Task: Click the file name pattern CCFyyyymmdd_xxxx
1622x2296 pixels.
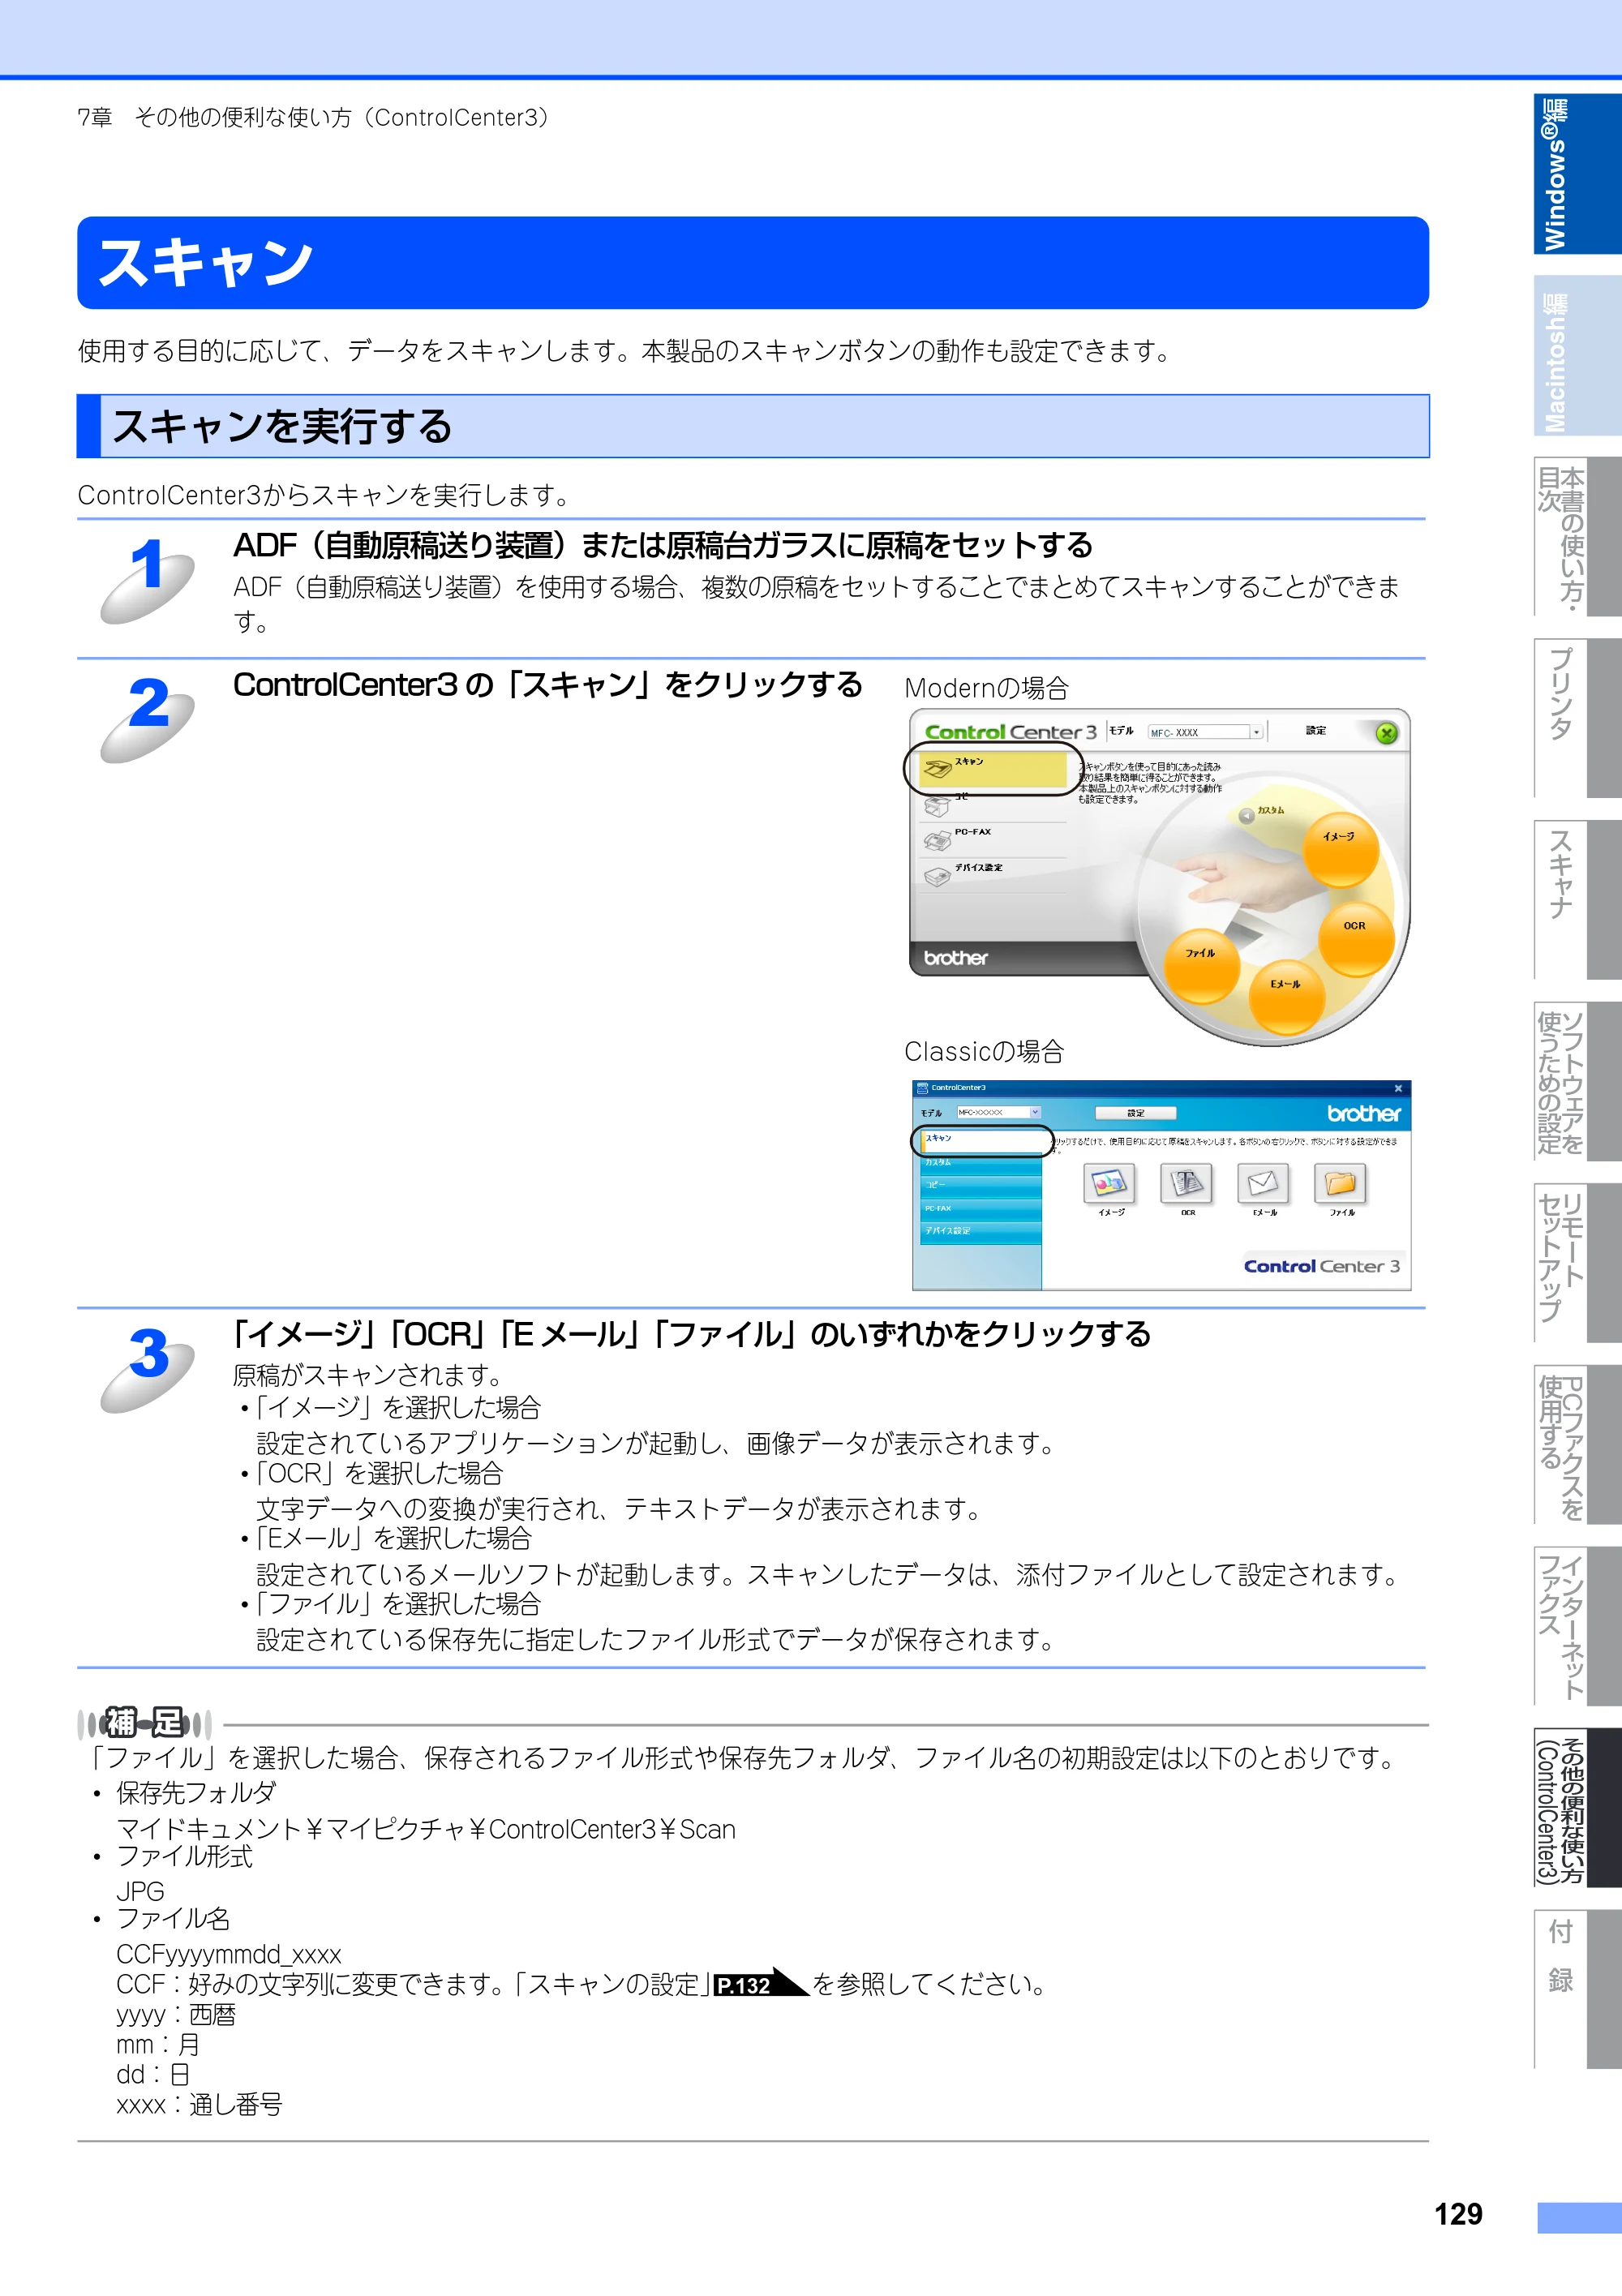Action: (x=229, y=1954)
